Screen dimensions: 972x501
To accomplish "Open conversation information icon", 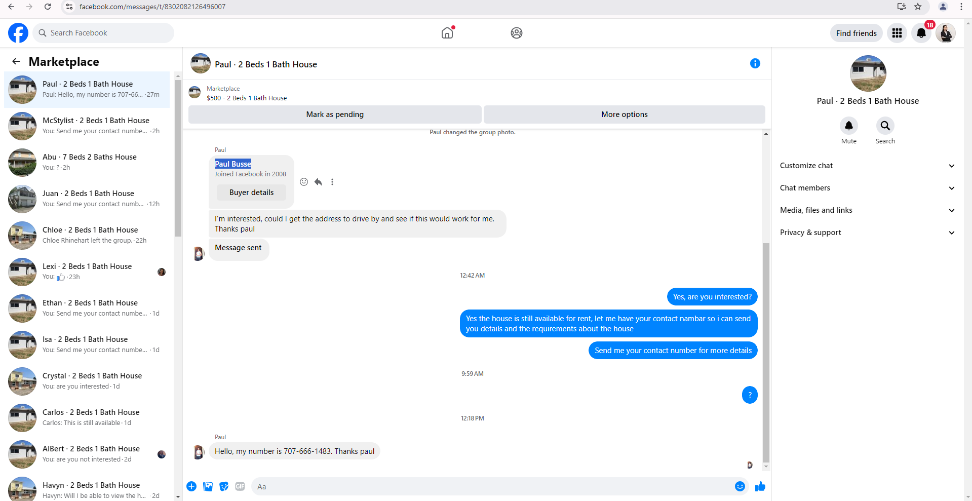I will click(x=755, y=63).
